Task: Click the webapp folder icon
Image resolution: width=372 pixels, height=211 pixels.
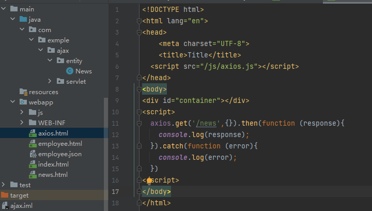Action: tap(23, 102)
